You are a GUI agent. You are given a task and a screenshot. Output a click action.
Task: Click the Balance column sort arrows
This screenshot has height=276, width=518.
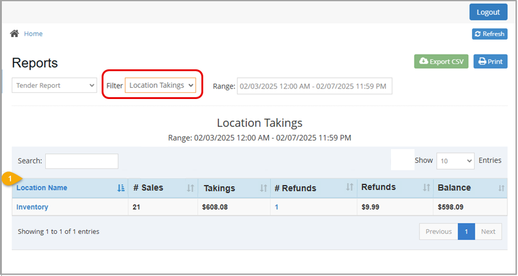tap(501, 188)
